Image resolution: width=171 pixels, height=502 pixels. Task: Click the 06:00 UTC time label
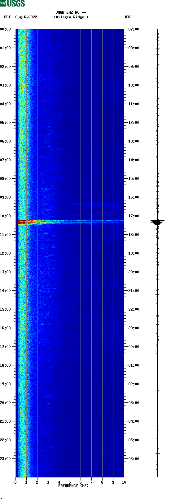click(x=134, y=459)
